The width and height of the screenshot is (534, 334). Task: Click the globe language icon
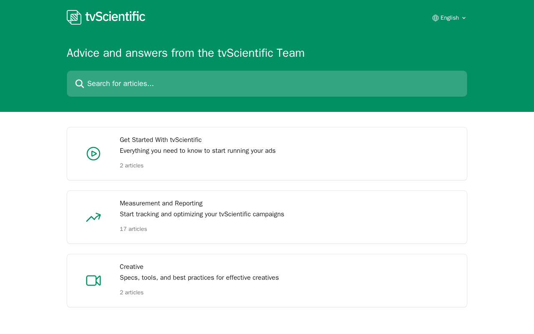click(436, 18)
